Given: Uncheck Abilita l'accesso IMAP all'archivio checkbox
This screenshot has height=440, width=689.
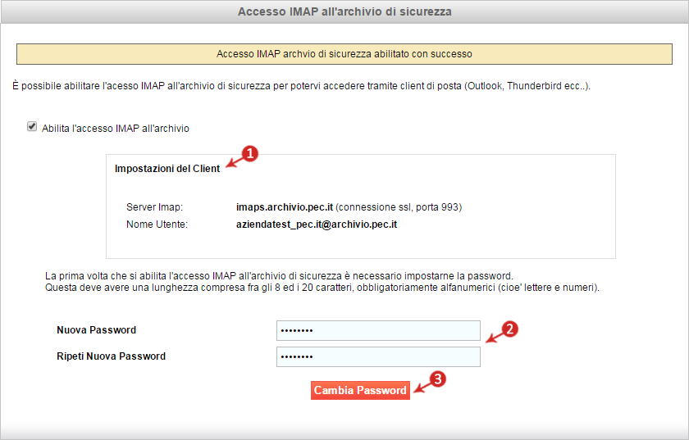Looking at the screenshot, I should point(32,127).
